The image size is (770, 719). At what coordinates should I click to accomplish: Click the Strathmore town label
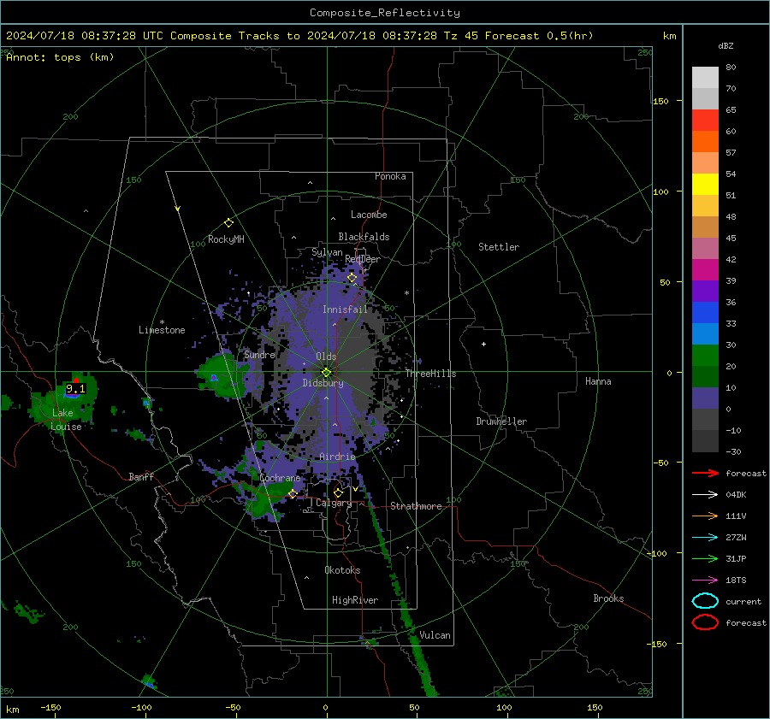(x=416, y=506)
